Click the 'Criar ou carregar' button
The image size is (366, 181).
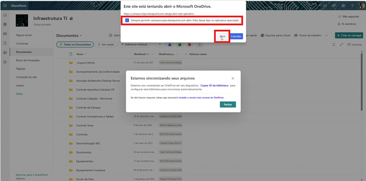[x=349, y=35]
